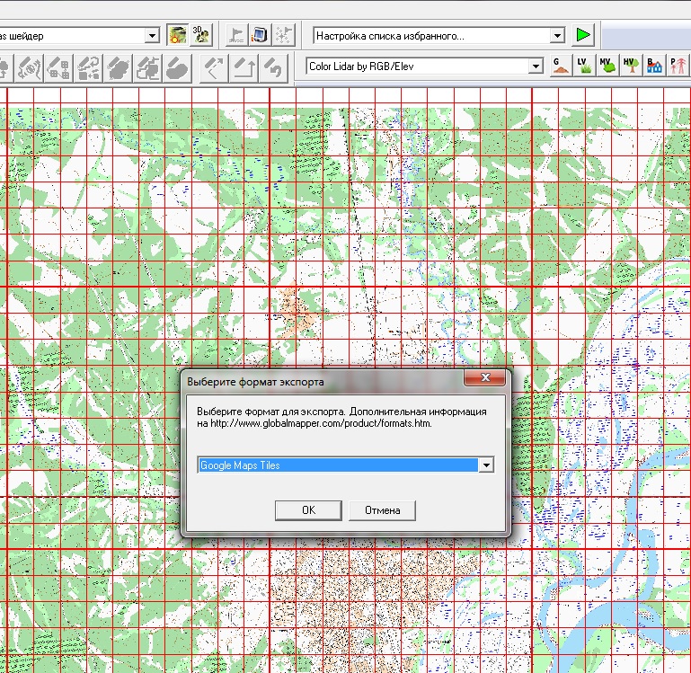Open the 3D view

pos(201,36)
